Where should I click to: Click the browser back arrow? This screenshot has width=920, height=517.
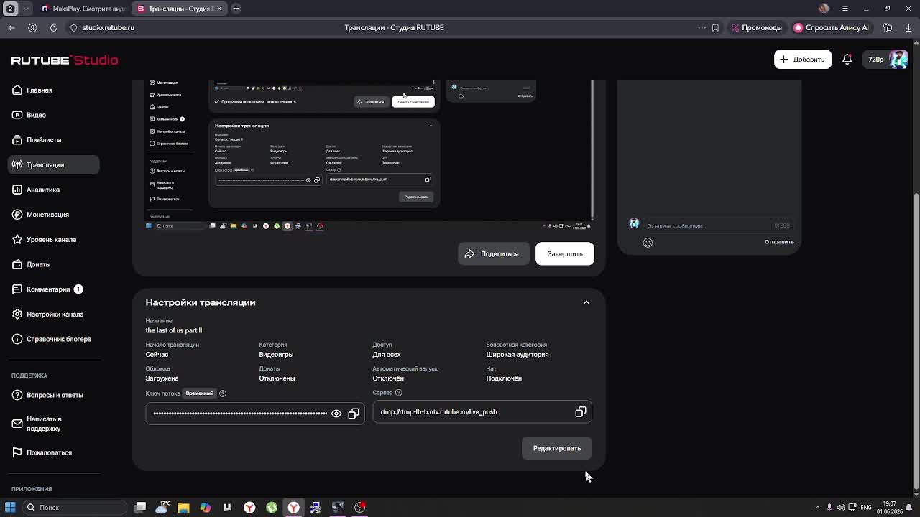[x=11, y=27]
